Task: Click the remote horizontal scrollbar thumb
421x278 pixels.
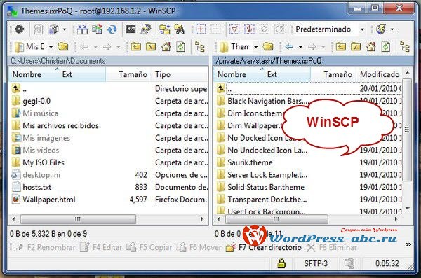Action: 276,219
